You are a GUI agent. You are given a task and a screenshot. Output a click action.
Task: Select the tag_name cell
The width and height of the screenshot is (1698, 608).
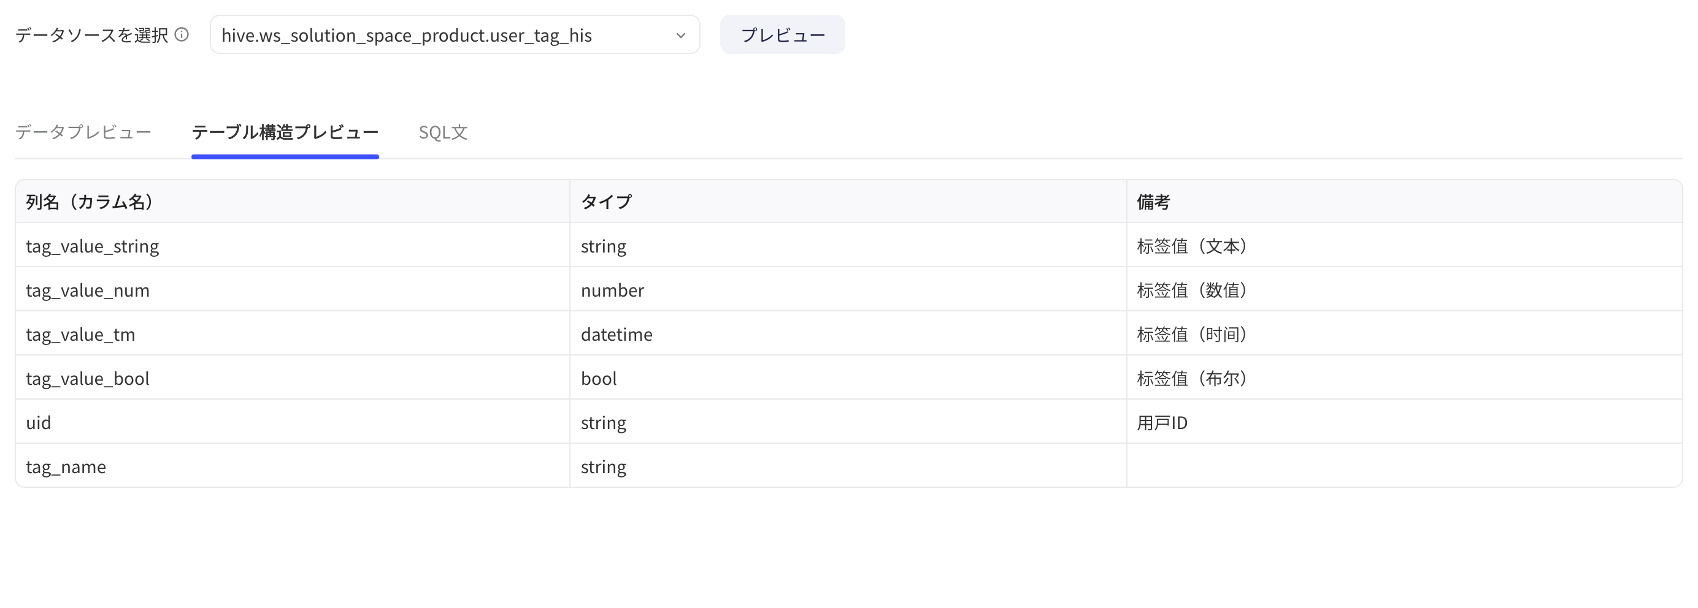tap(293, 466)
